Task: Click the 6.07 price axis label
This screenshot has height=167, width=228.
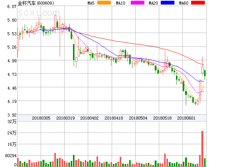Action: tap(12, 6)
